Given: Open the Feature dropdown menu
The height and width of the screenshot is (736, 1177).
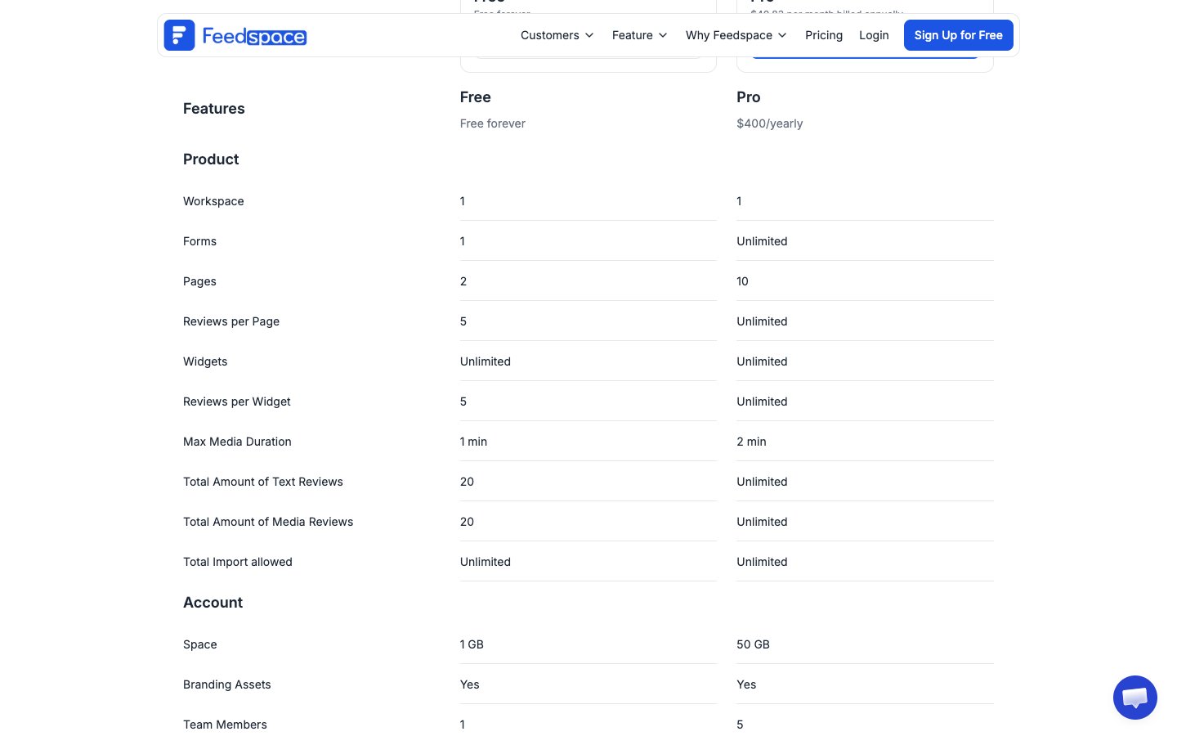Looking at the screenshot, I should click(x=633, y=35).
